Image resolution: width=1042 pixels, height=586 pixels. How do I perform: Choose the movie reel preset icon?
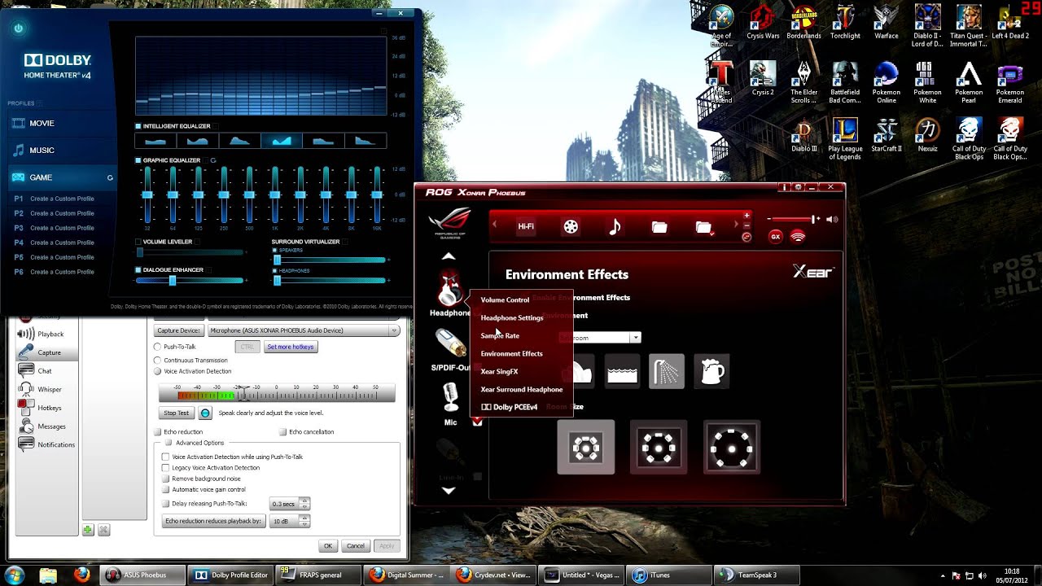point(571,227)
